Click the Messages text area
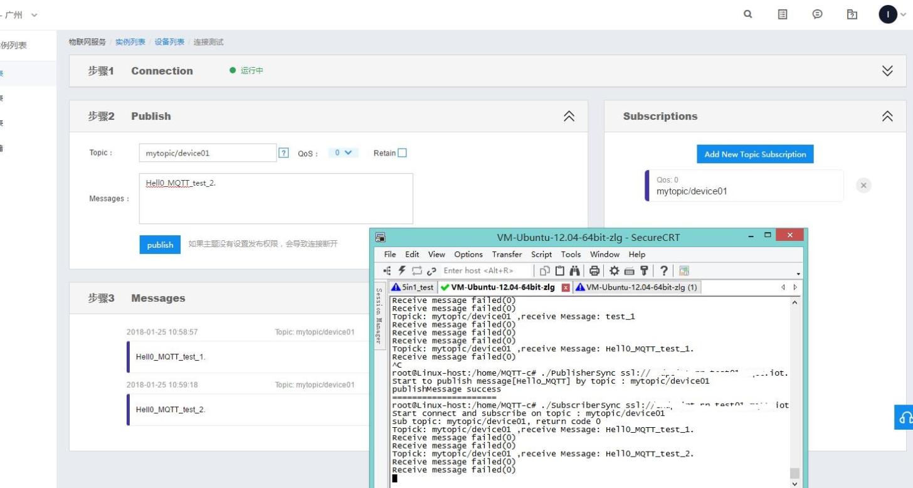 coord(276,198)
